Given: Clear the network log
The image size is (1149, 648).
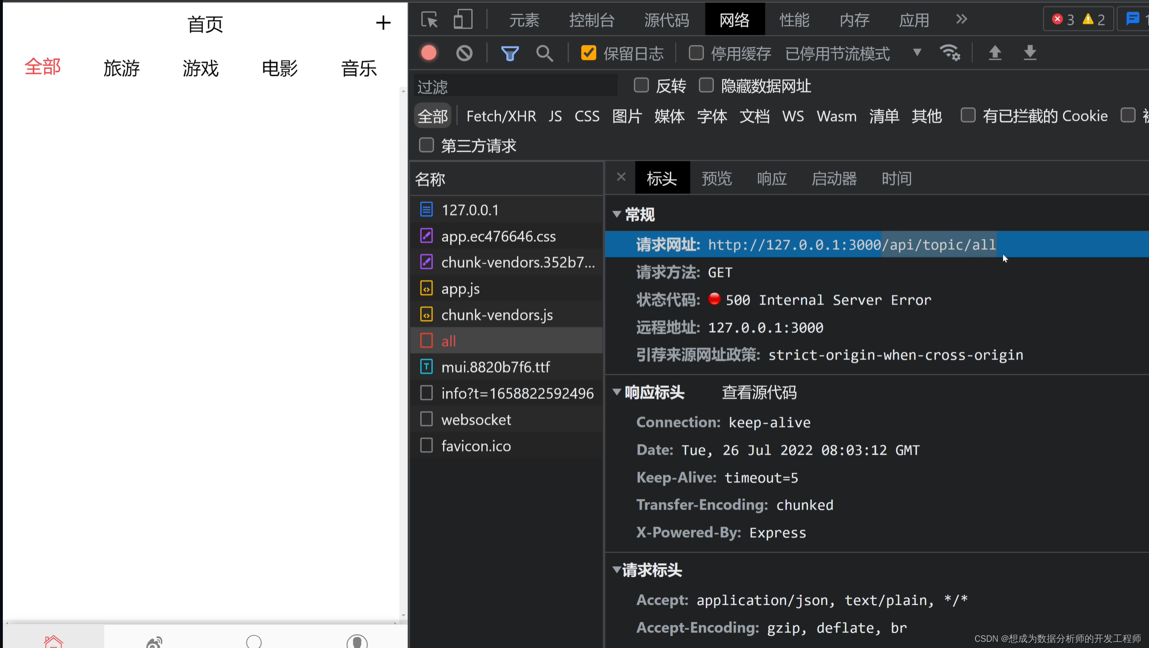Looking at the screenshot, I should click(464, 53).
